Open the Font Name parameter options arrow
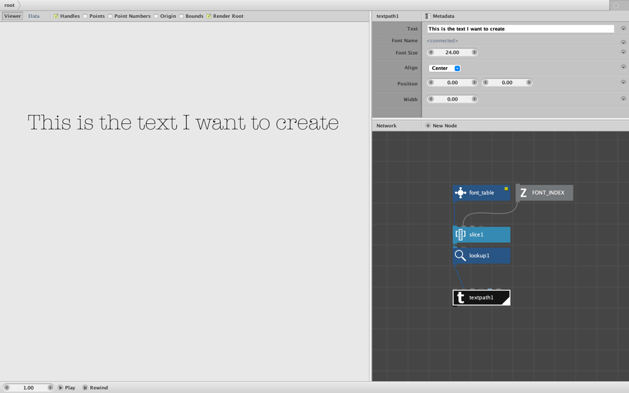 [x=623, y=42]
